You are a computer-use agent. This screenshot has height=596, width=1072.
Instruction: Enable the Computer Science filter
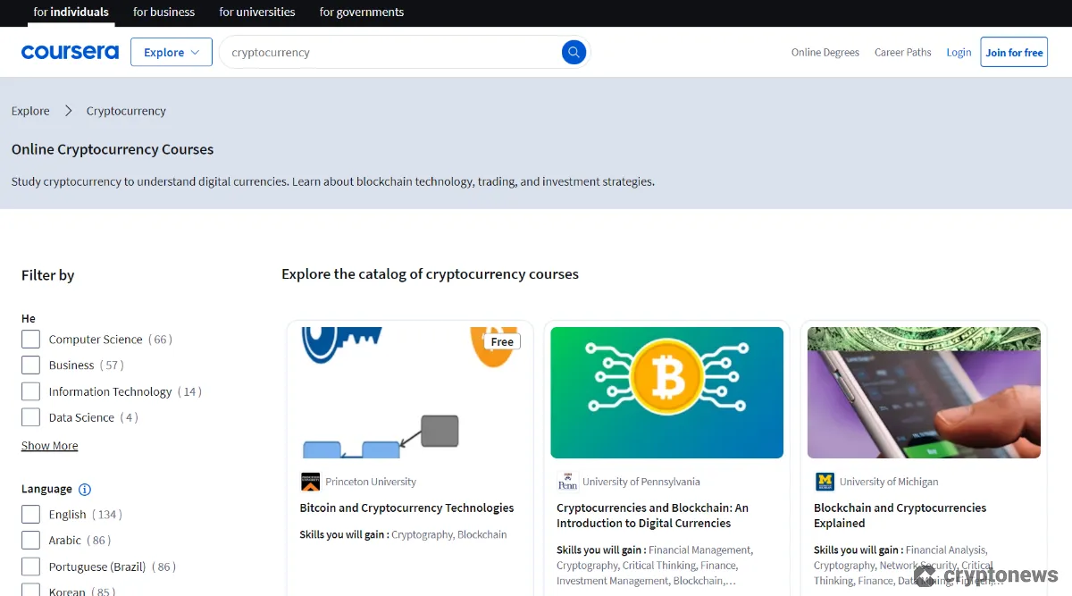(29, 339)
